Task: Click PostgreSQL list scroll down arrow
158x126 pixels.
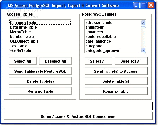Action: 143,50
